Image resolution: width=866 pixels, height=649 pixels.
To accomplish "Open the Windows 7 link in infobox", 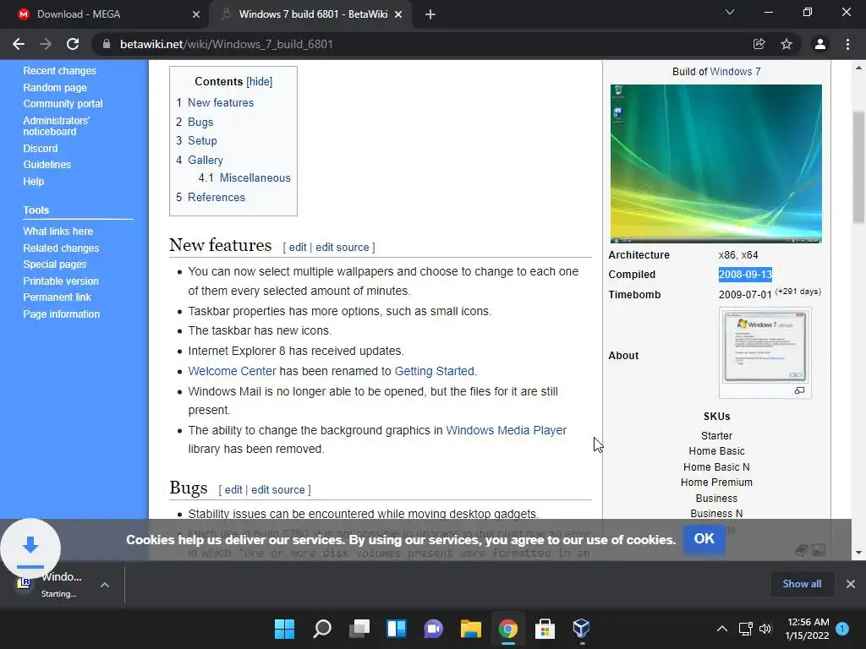I will (735, 72).
